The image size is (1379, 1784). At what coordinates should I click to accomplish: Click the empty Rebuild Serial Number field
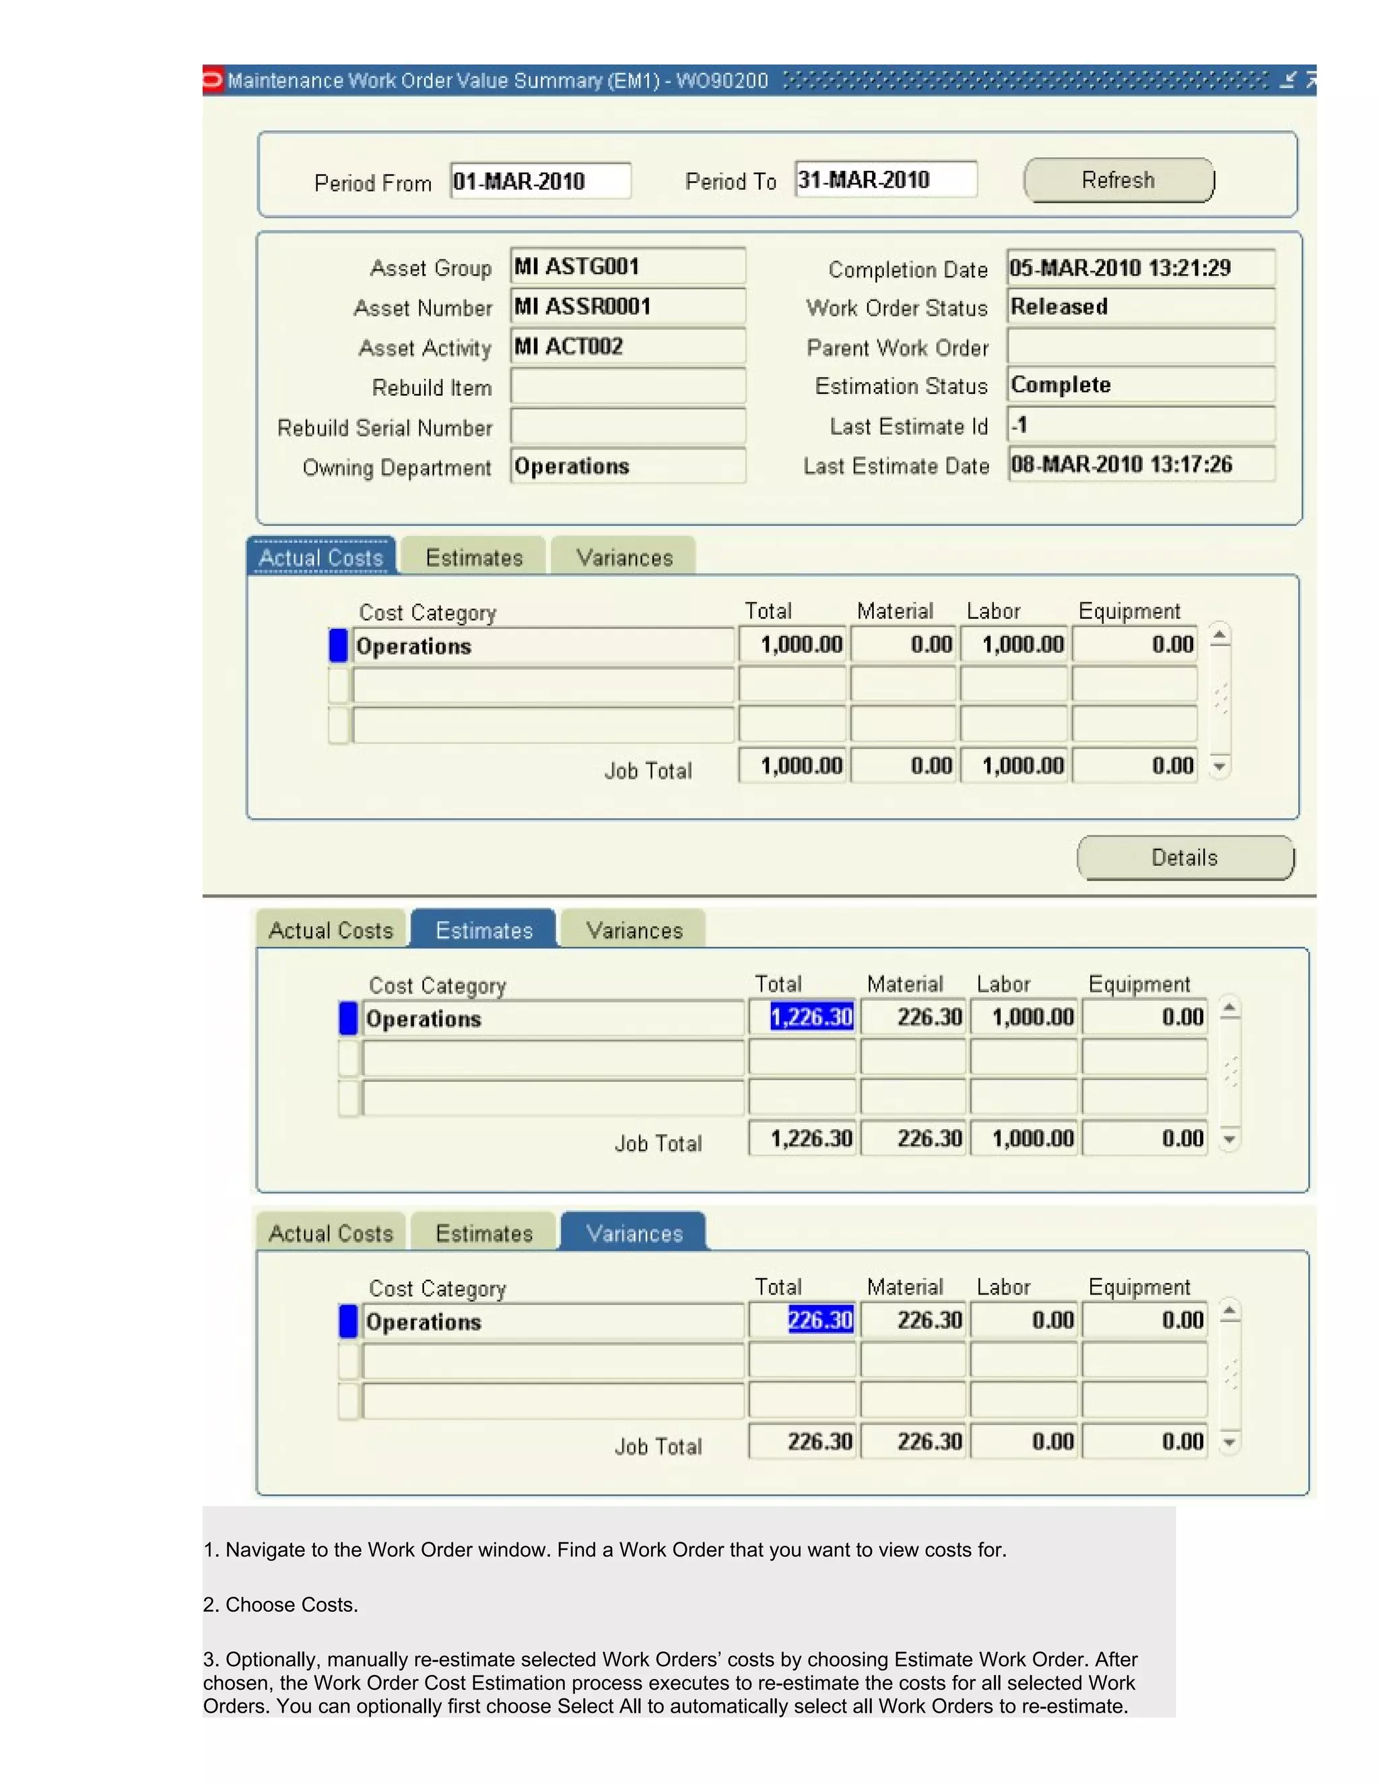click(x=628, y=426)
